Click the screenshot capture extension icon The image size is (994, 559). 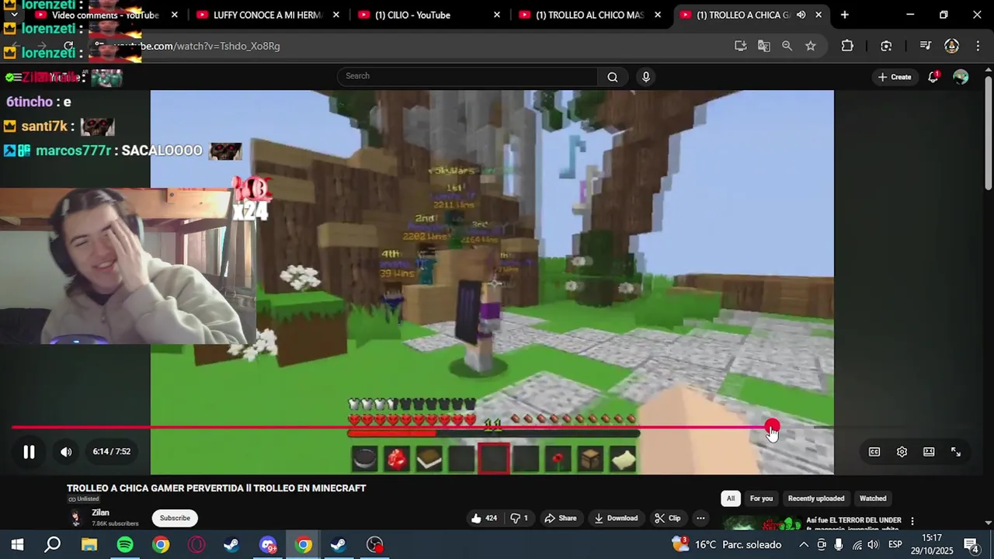(886, 46)
